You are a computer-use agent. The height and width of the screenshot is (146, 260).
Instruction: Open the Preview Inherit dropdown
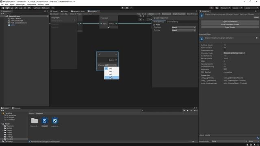pos(184,30)
